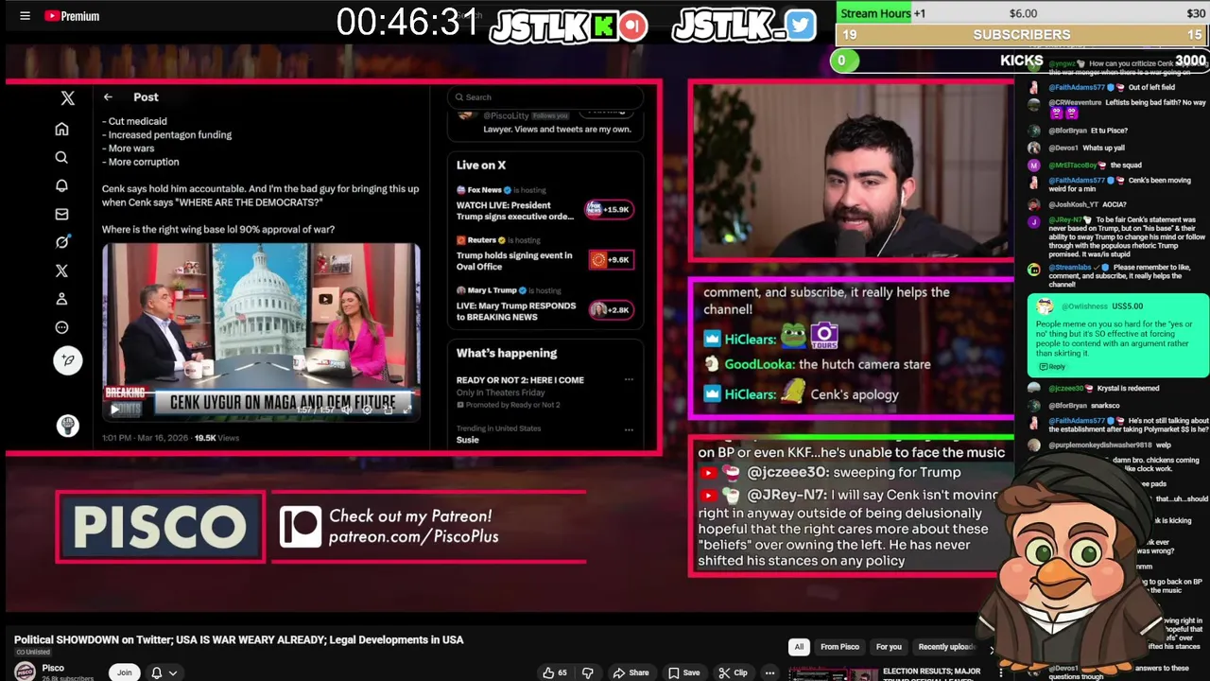This screenshot has height=681, width=1210.
Task: Open Reuters Trump signing event broadcast
Action: [x=514, y=261]
